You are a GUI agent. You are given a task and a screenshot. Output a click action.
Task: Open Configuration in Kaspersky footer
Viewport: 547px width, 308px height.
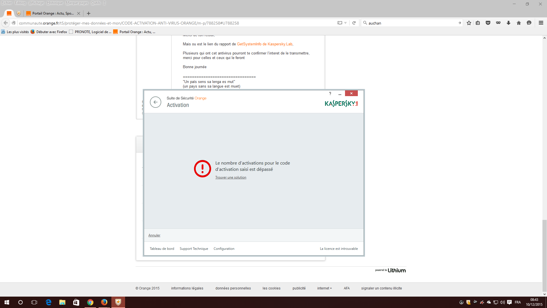tap(224, 249)
